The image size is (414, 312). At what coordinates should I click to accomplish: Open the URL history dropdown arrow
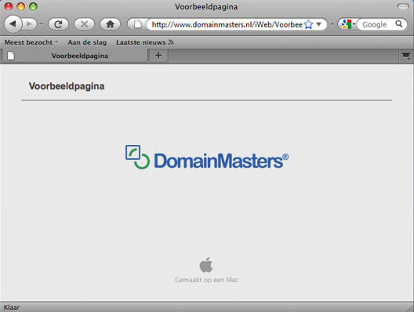coord(319,24)
